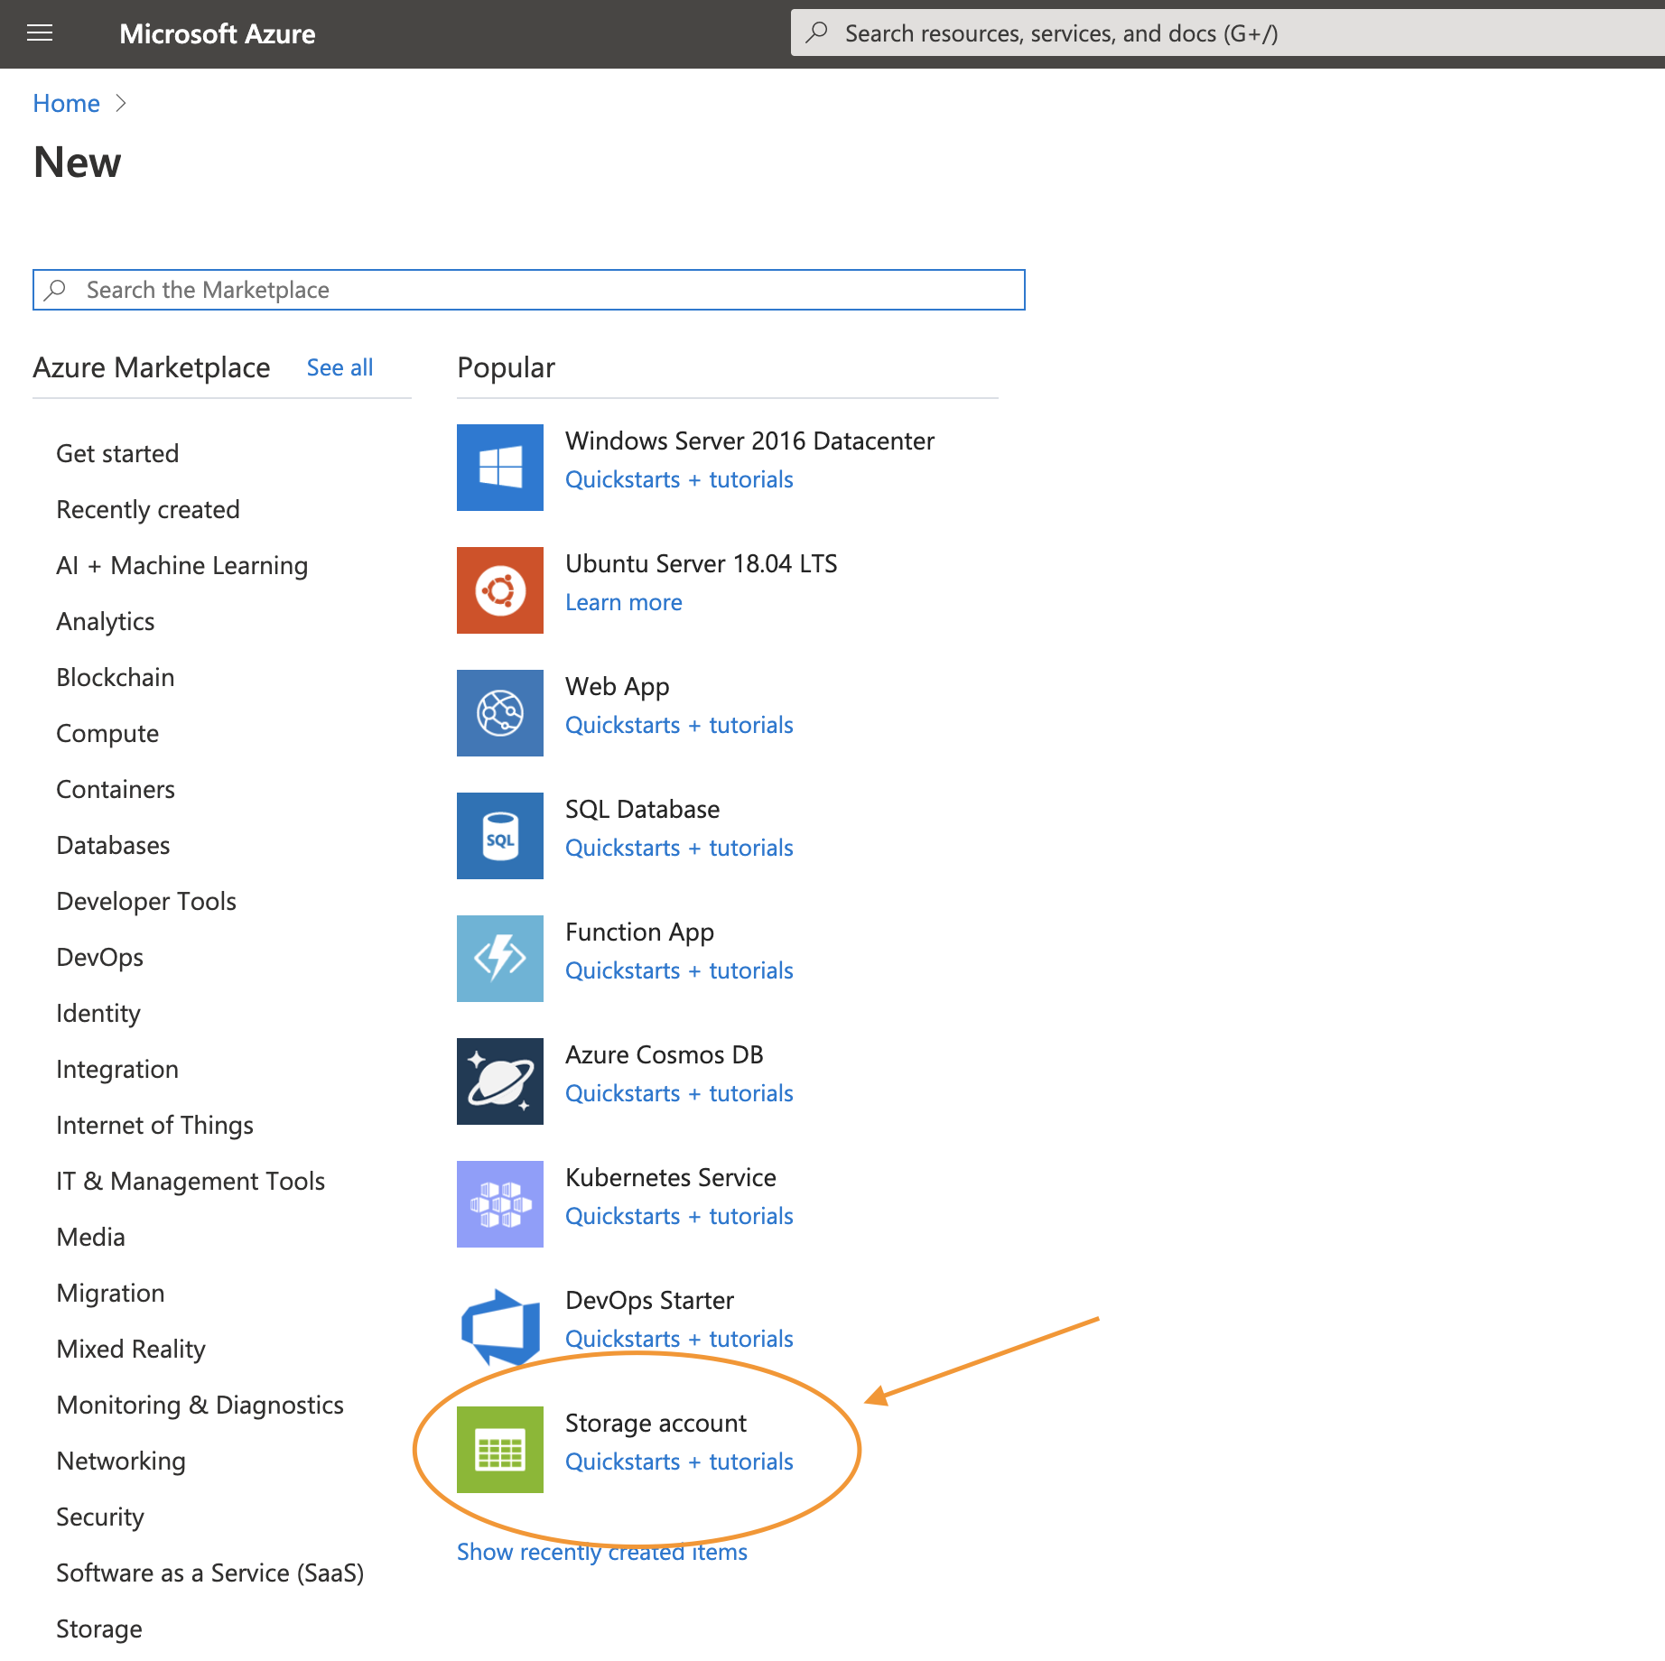This screenshot has width=1665, height=1661.
Task: Open Learn more for Ubuntu Server
Action: pyautogui.click(x=624, y=602)
